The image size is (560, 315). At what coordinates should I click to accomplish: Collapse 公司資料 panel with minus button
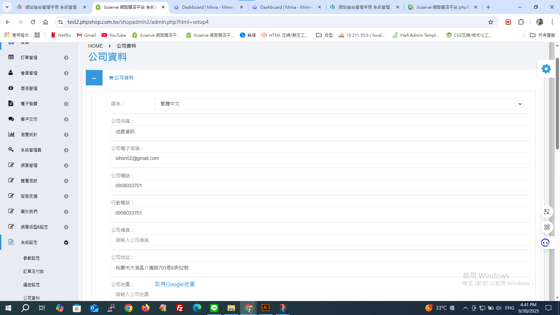point(94,78)
